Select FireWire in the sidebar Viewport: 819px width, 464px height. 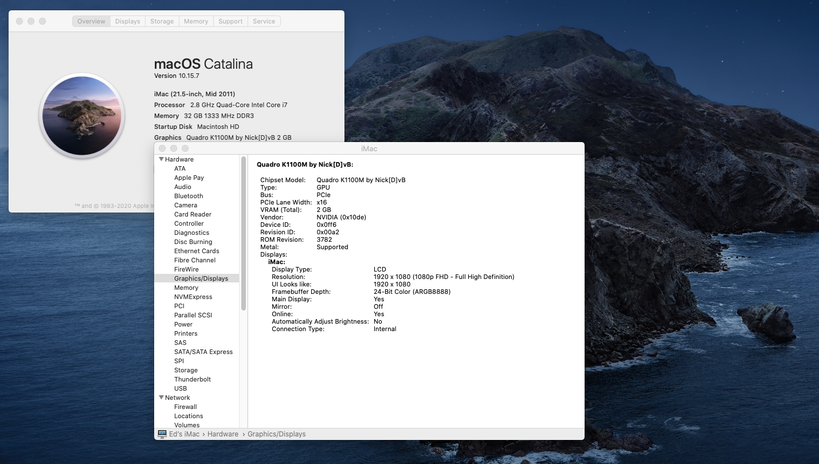coord(186,269)
